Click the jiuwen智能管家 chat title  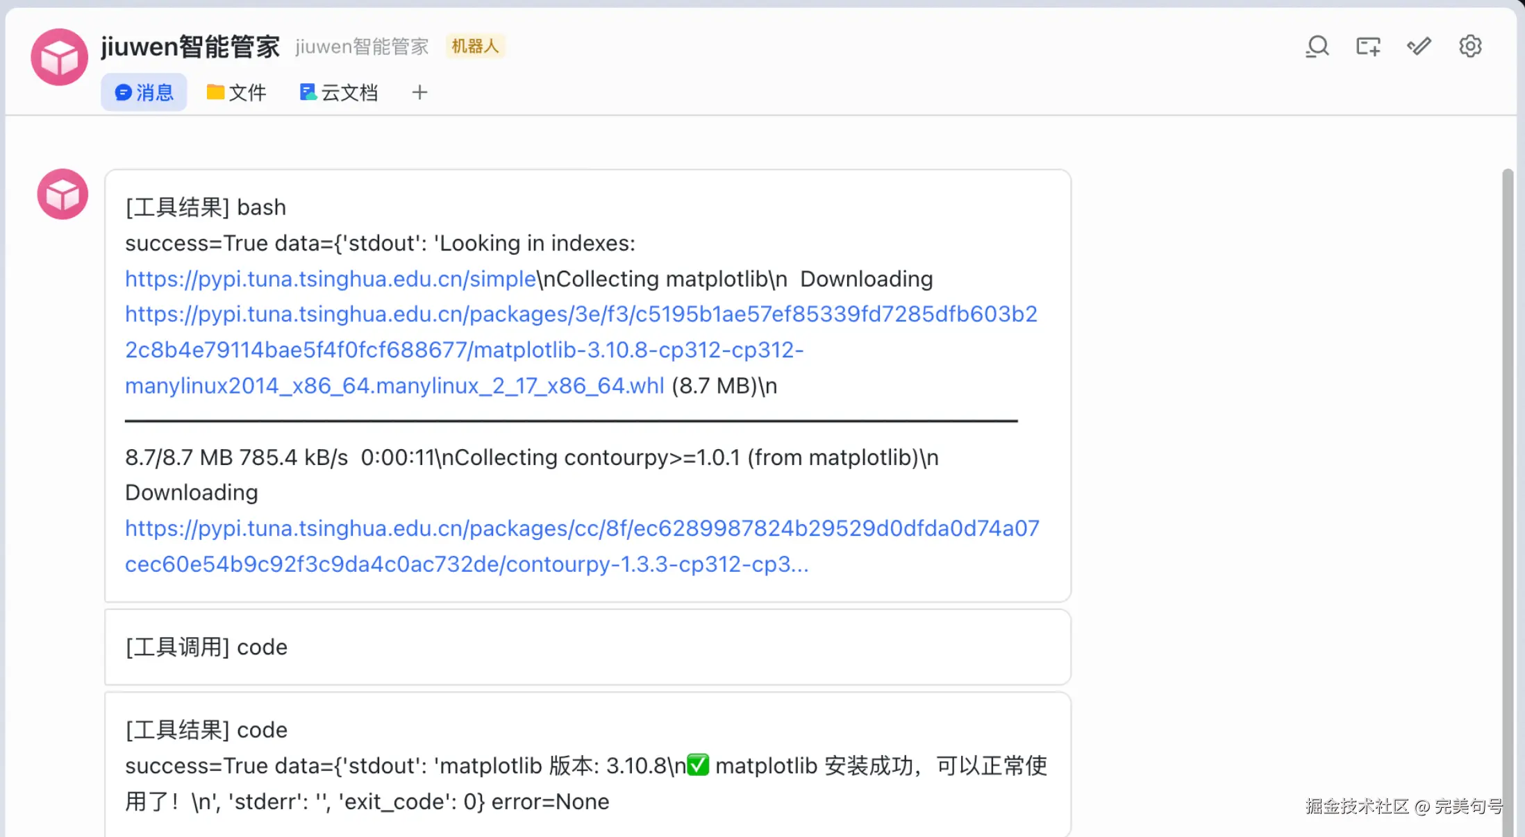[190, 46]
